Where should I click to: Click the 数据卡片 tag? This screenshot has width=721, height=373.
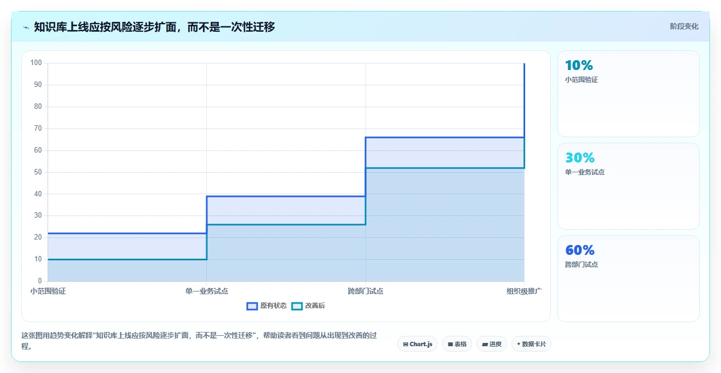click(531, 344)
